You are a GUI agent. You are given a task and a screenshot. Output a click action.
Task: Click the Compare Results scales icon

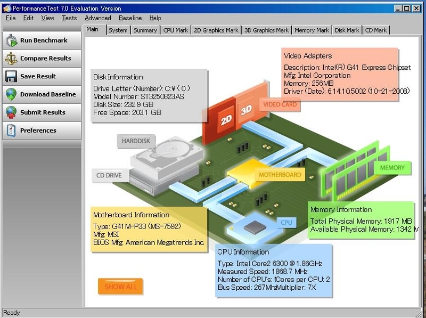click(x=11, y=59)
